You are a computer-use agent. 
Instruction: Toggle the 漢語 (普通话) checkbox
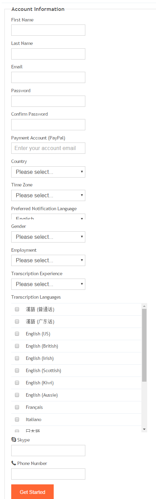(17, 309)
